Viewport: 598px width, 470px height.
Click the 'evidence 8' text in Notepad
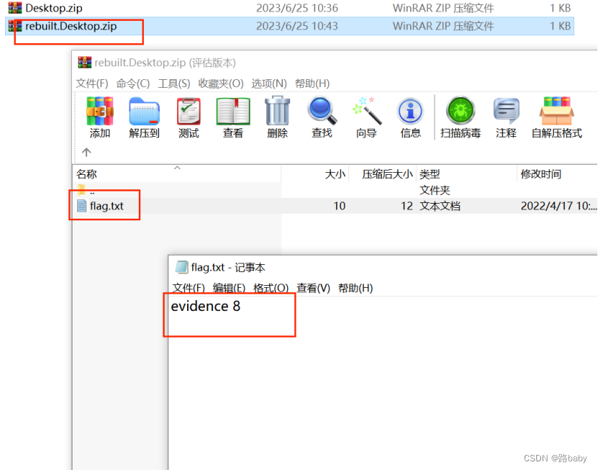(206, 306)
